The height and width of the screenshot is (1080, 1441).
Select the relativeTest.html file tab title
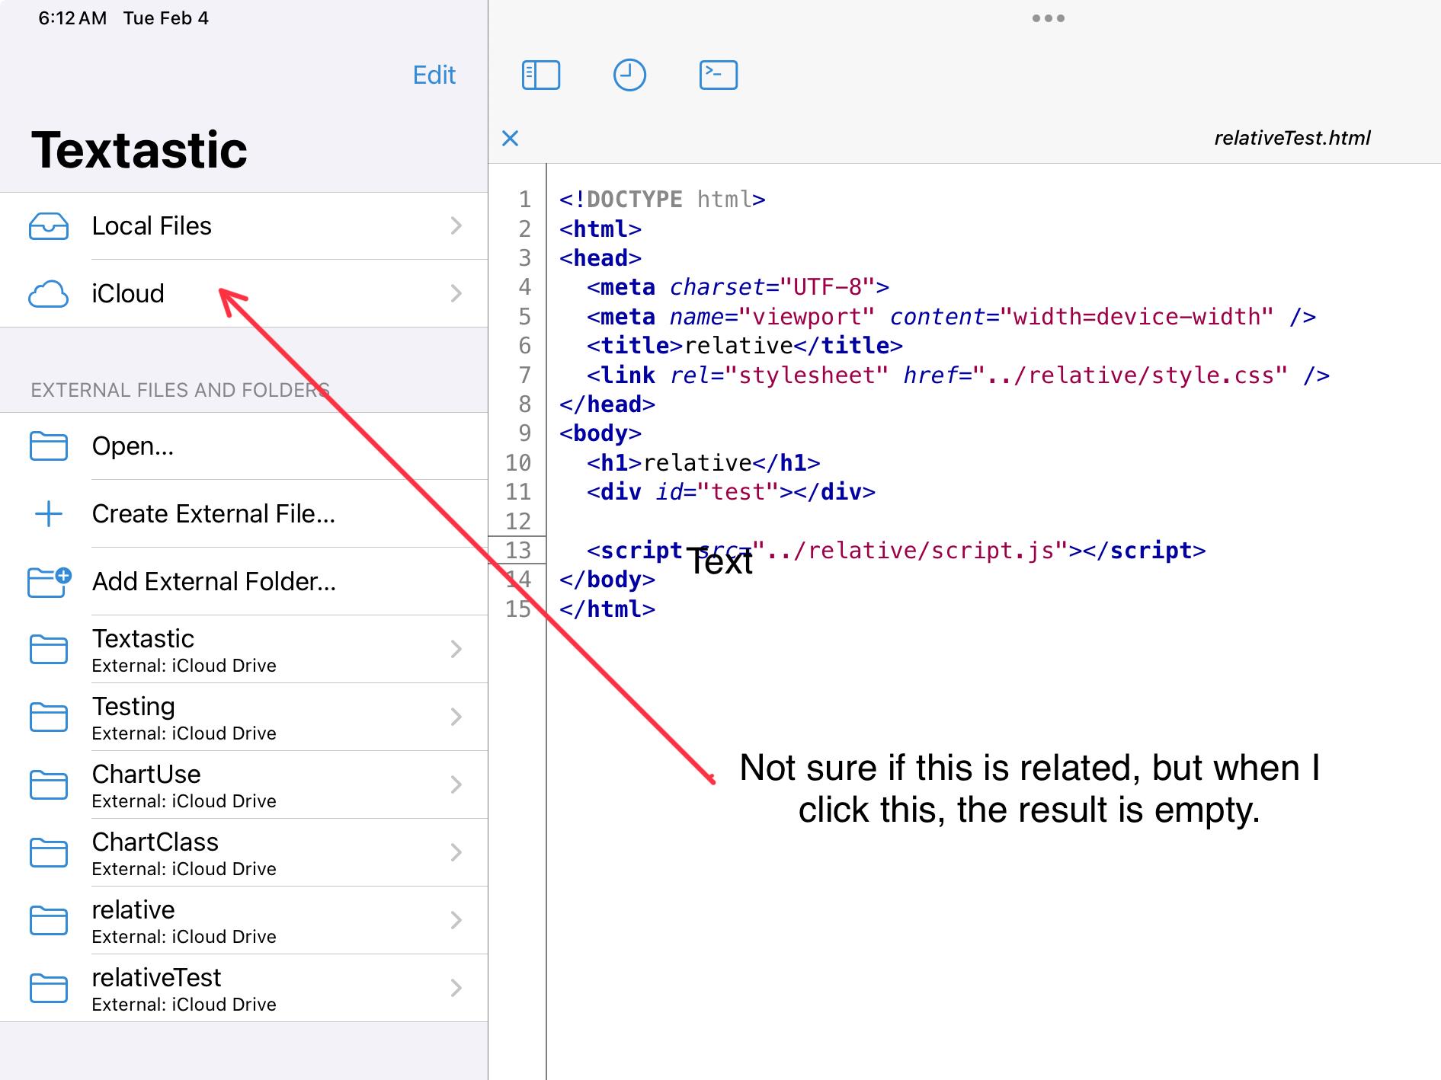[1292, 138]
